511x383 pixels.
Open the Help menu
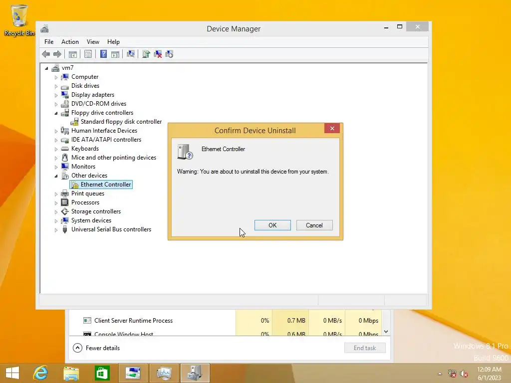click(113, 42)
